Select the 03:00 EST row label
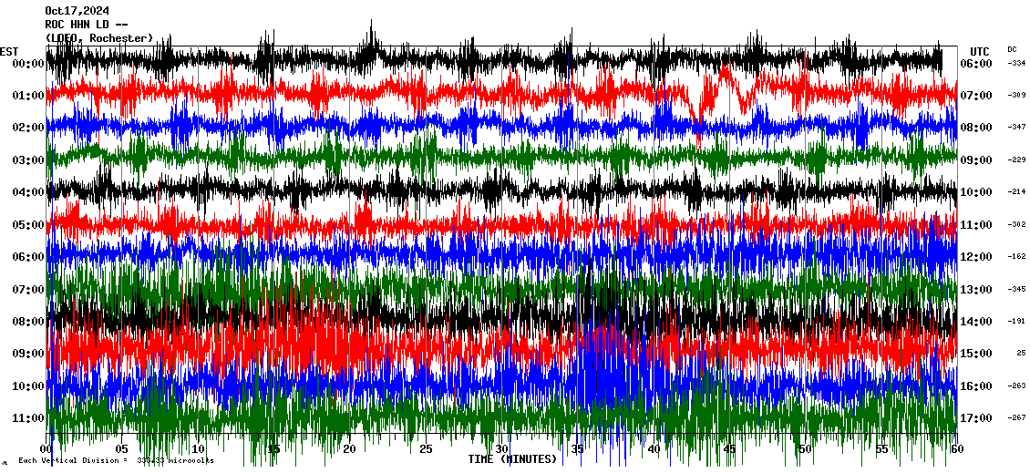 point(28,160)
